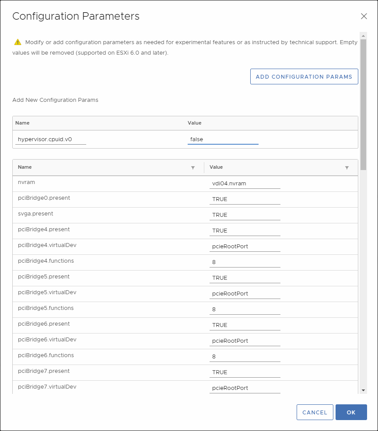Edit the new parameter name field
This screenshot has width=378, height=431.
click(50, 139)
